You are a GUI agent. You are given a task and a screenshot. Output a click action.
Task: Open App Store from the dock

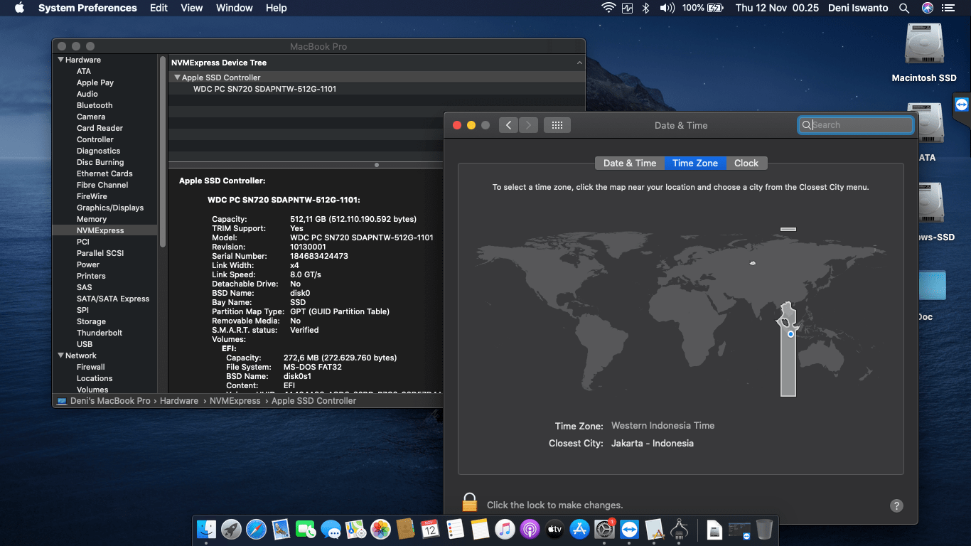pyautogui.click(x=579, y=529)
